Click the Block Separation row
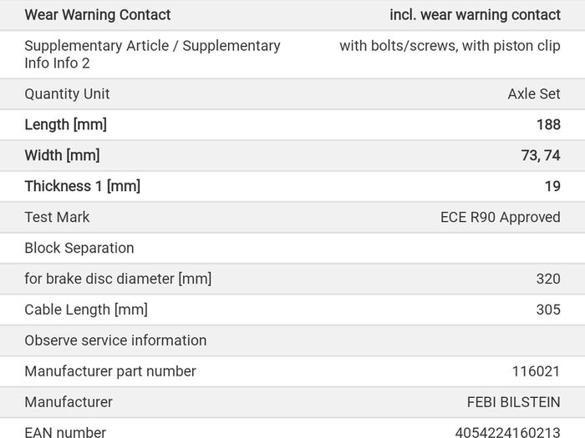Screen dimensions: 585x438 (x=292, y=248)
